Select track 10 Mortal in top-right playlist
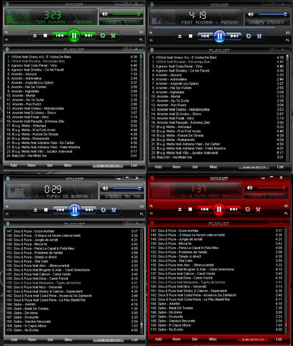This screenshot has height=346, width=293. pyautogui.click(x=217, y=97)
